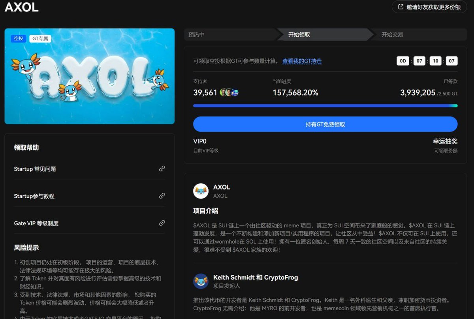Image resolution: width=474 pixels, height=319 pixels.
Task: Click the 项目发起人 label
Action: (226, 286)
